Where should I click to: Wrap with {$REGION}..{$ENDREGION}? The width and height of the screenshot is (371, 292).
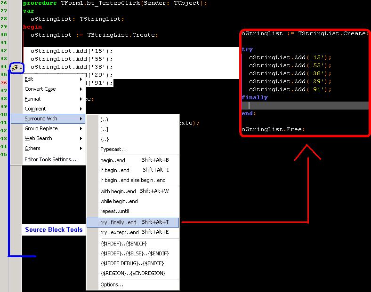click(x=133, y=273)
